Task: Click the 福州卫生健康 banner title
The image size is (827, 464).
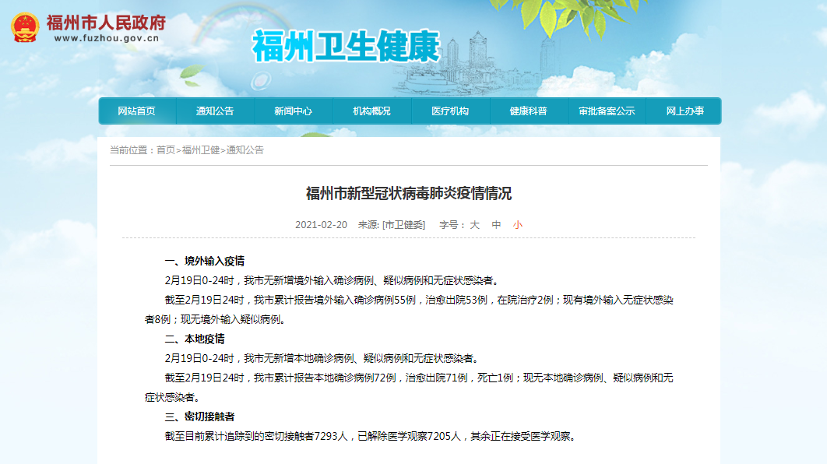Action: coord(346,47)
